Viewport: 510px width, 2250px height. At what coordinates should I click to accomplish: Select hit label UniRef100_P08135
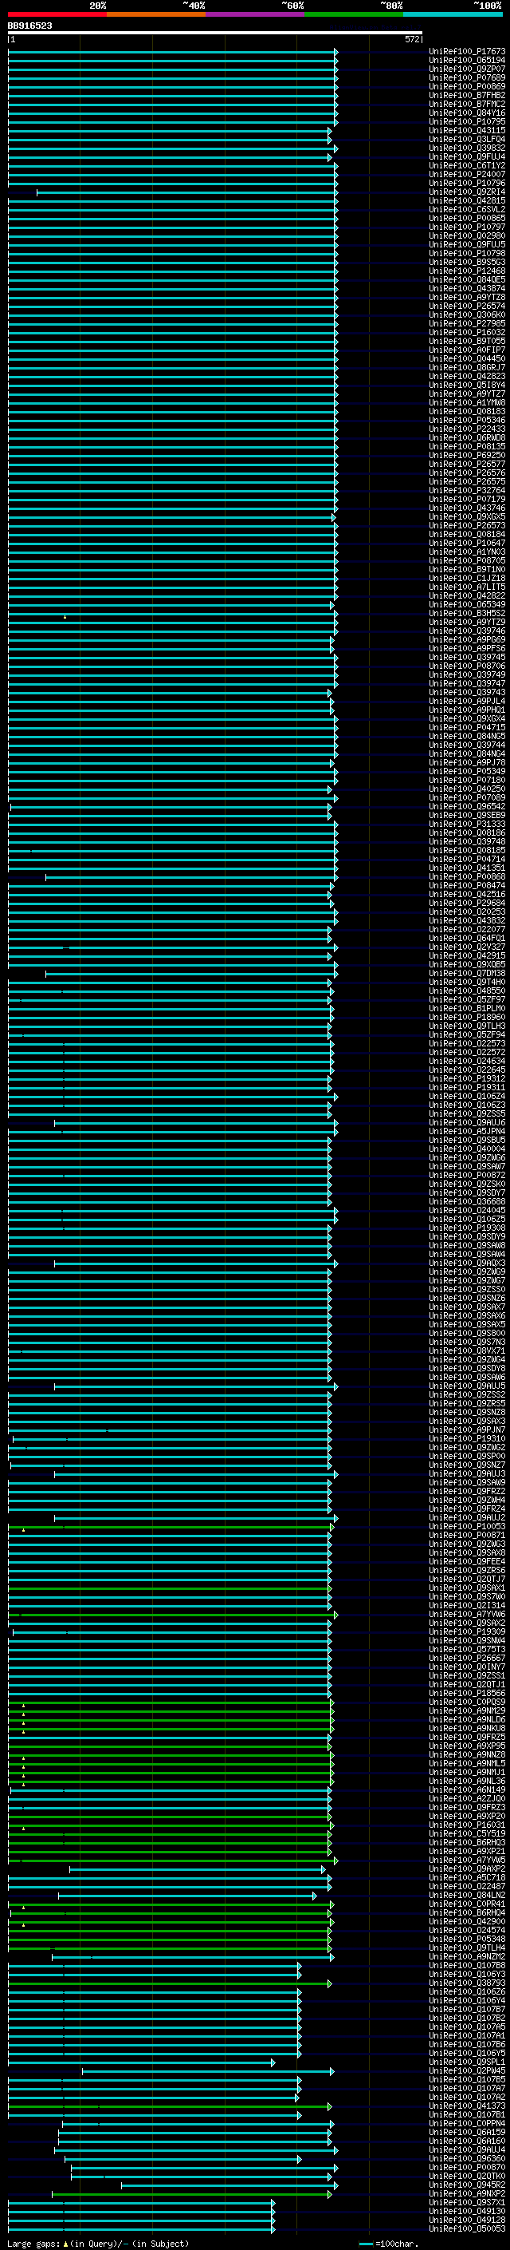467,446
